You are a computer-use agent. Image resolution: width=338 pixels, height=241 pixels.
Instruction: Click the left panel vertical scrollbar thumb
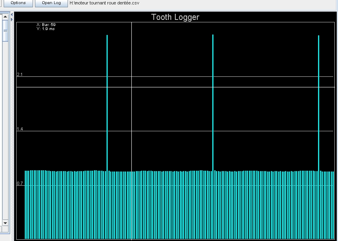5,31
